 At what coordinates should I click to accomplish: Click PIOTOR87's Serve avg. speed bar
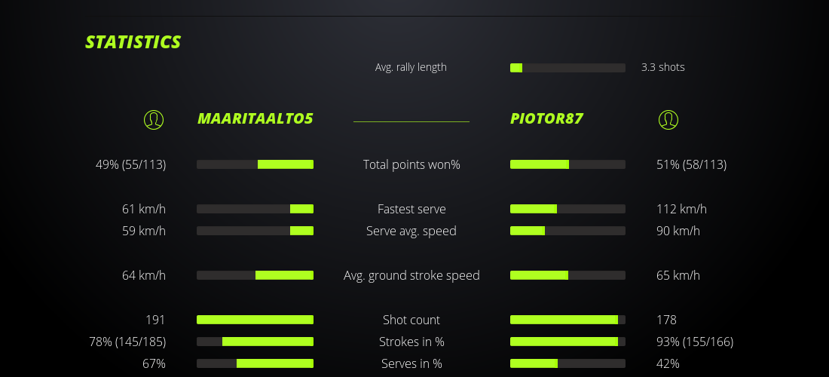(x=567, y=231)
